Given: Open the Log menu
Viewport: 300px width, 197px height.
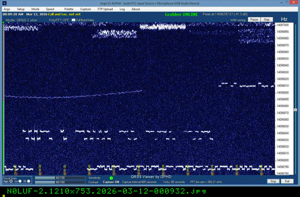Looking at the screenshot, I should [122, 9].
